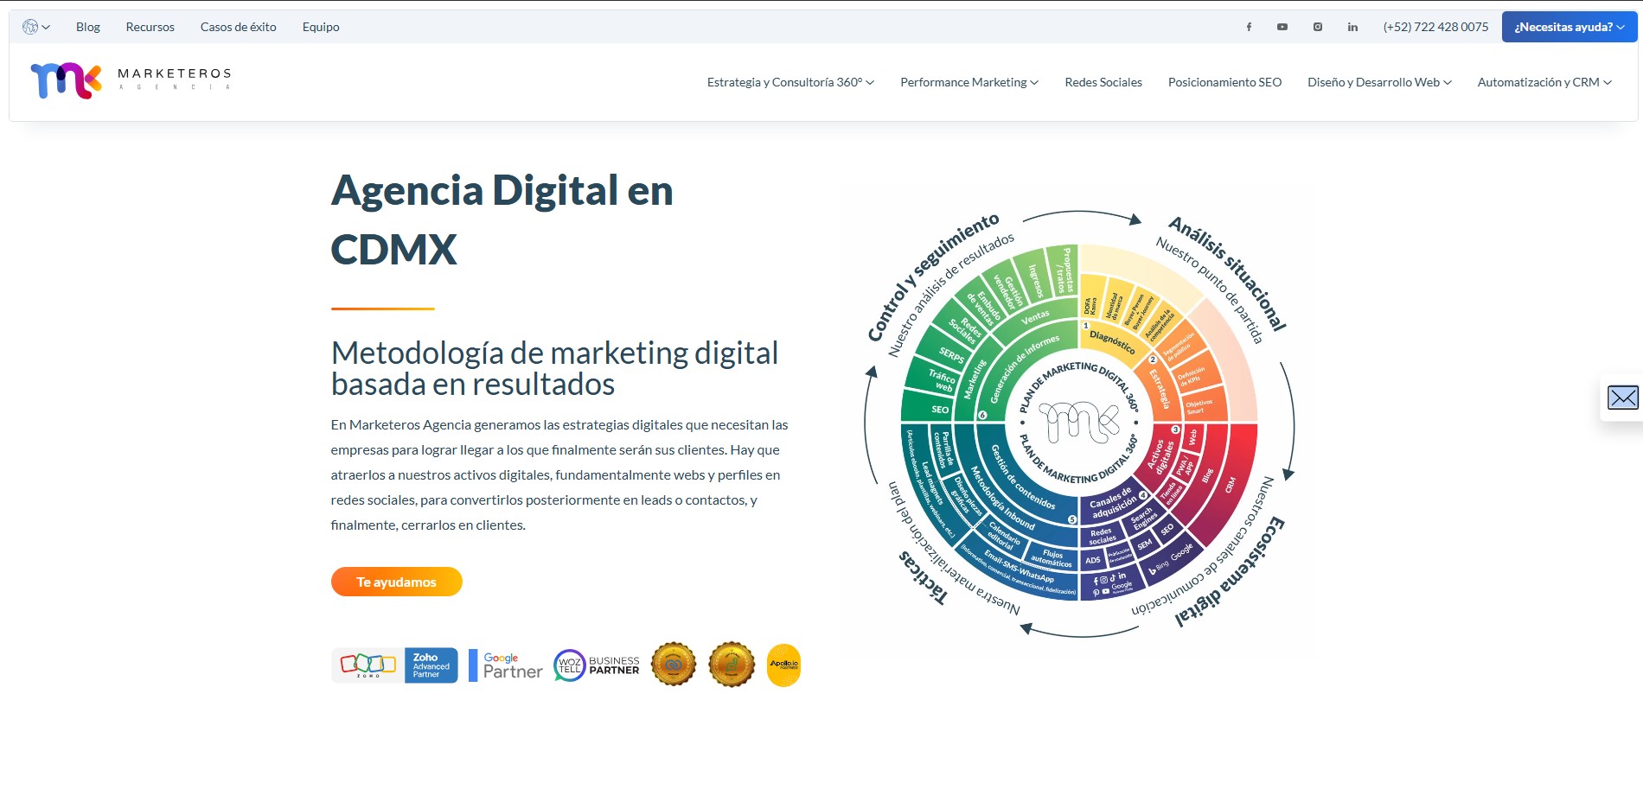The width and height of the screenshot is (1643, 789).
Task: Expand Estrategia y Consultoría 360° menu
Action: pyautogui.click(x=790, y=82)
